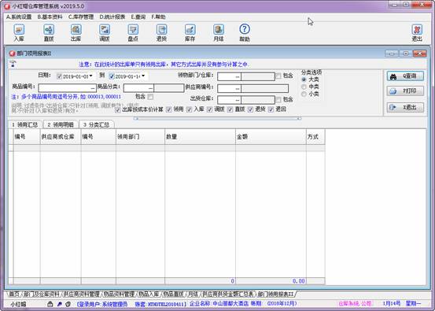Open the C.库存管理 menu

[81, 17]
